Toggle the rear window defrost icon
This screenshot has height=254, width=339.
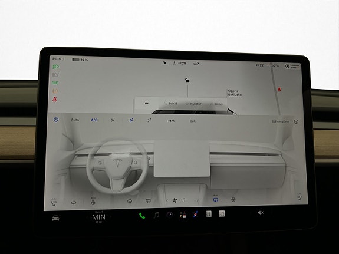[148, 201]
